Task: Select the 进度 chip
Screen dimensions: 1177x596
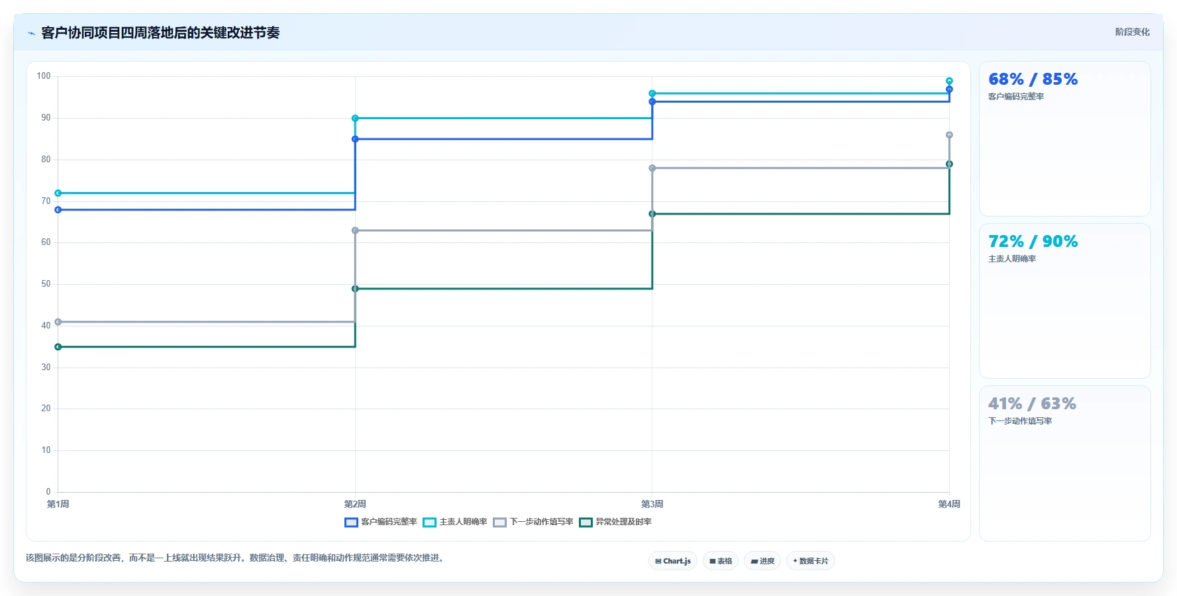Action: click(762, 561)
